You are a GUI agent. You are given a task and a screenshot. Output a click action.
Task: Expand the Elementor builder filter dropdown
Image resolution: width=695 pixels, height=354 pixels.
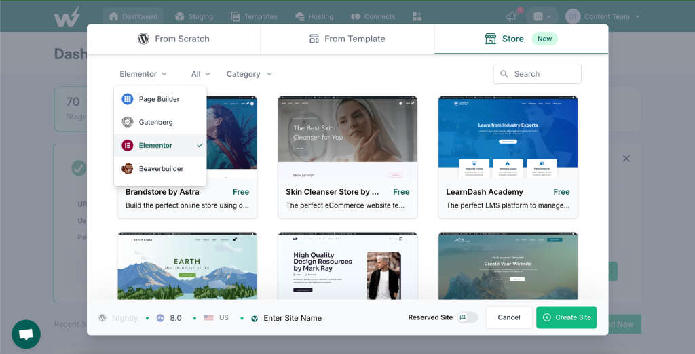[143, 74]
